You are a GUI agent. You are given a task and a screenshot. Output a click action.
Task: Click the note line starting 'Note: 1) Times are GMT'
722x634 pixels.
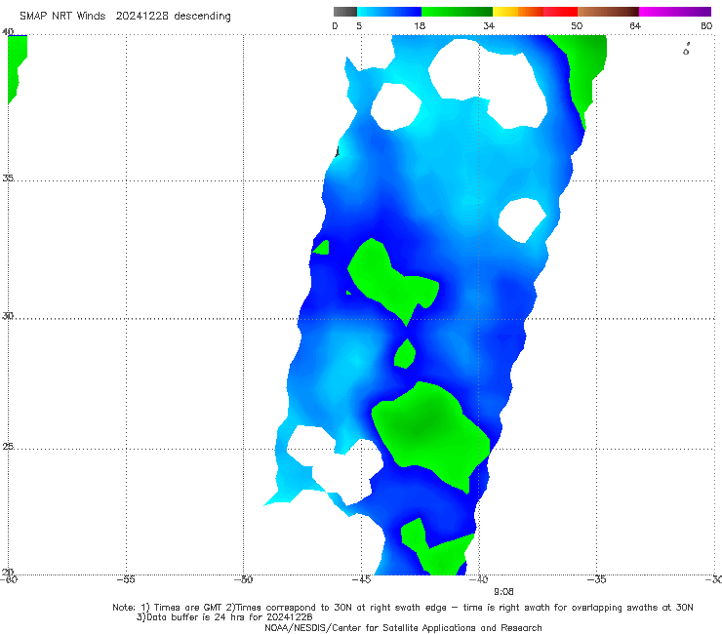402,608
